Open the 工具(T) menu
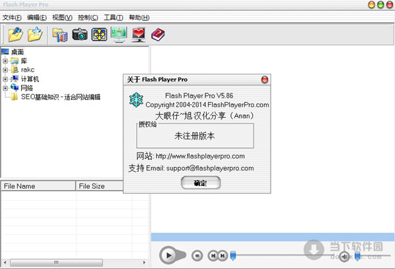The height and width of the screenshot is (269, 395). click(113, 18)
